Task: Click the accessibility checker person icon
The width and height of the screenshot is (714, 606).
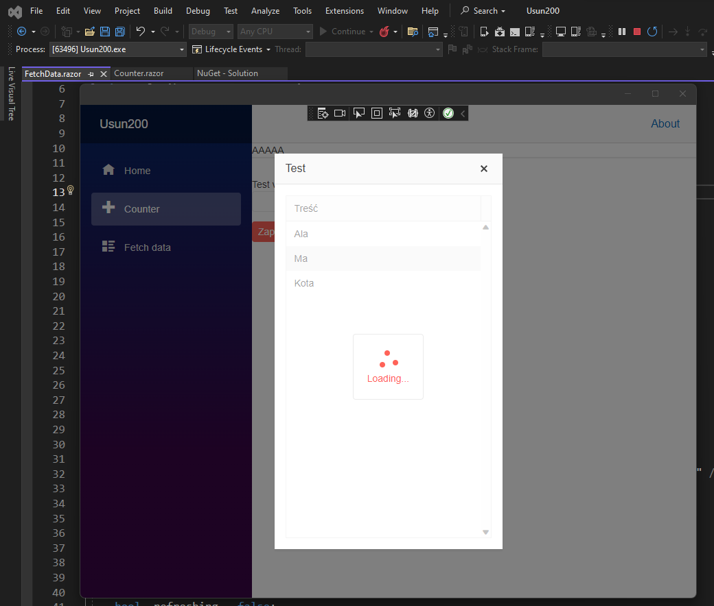Action: tap(430, 113)
